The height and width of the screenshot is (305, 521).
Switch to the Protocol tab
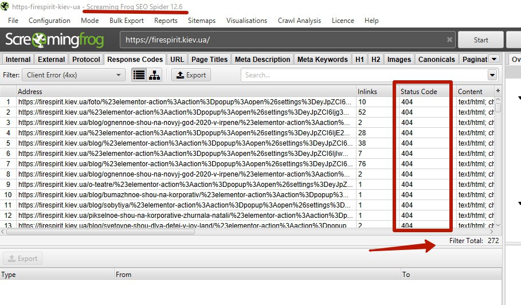(x=86, y=60)
